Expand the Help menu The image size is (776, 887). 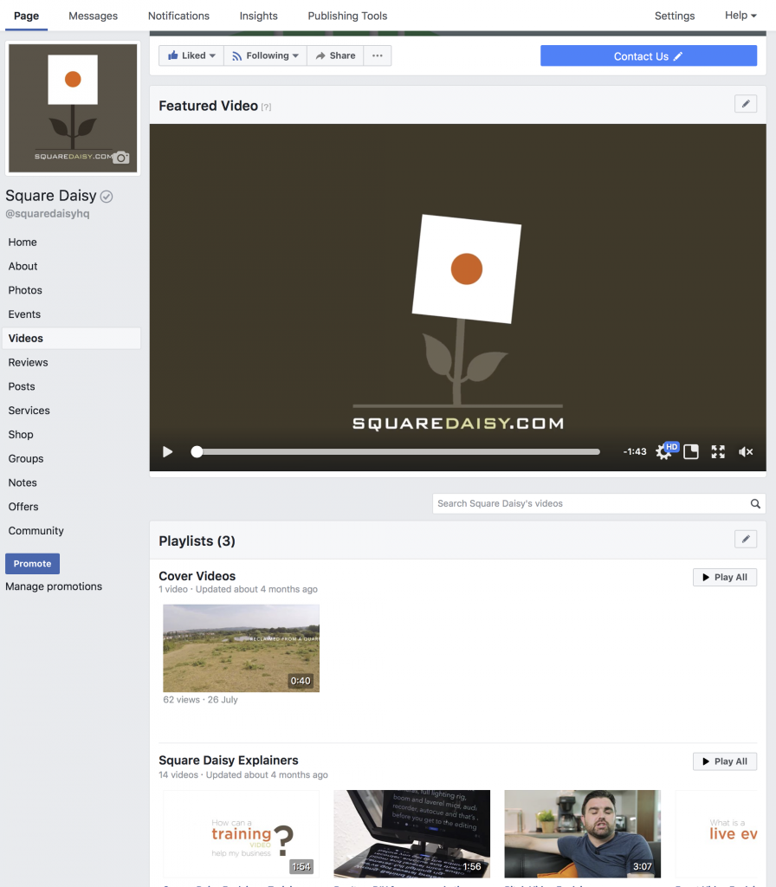pyautogui.click(x=740, y=16)
